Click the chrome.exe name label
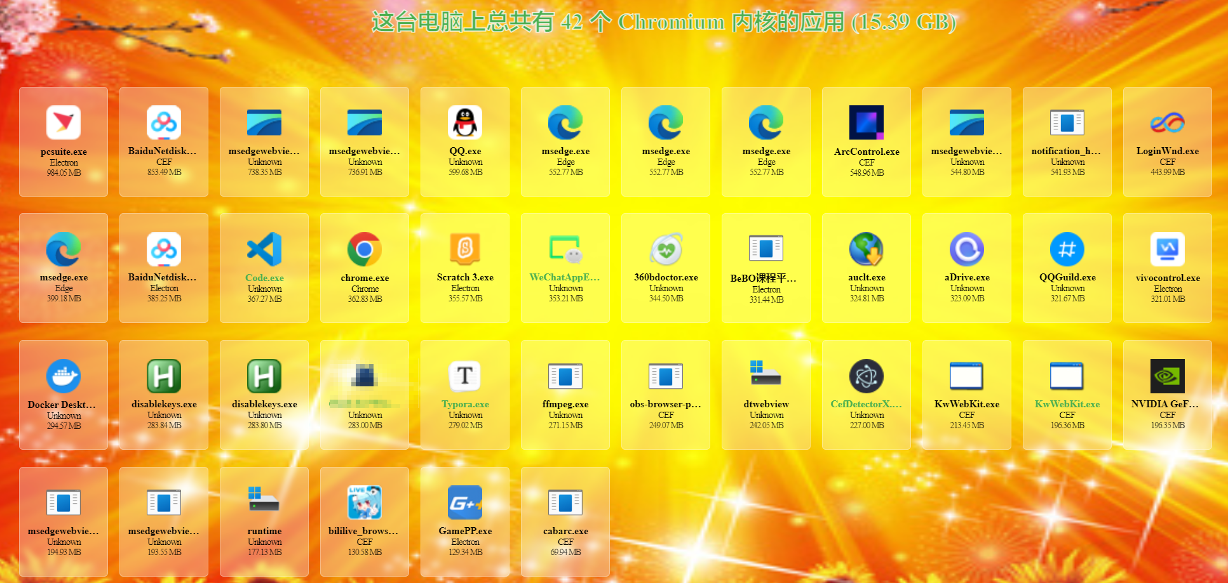Viewport: 1228px width, 583px height. 365,278
